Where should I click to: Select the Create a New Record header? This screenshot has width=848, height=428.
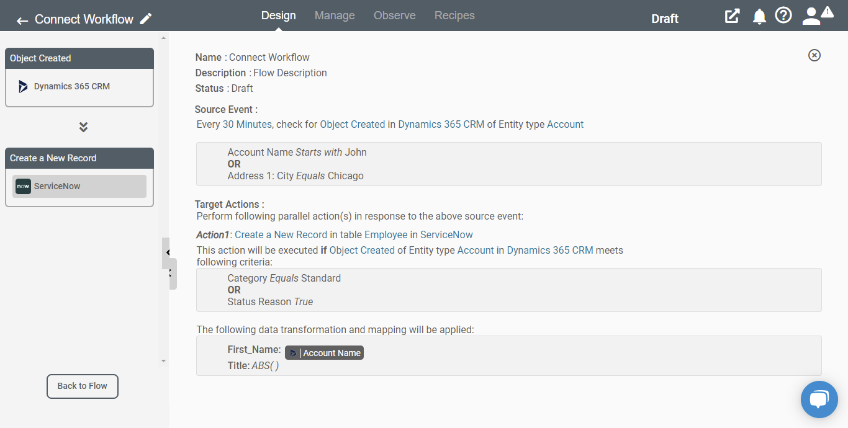click(x=79, y=158)
